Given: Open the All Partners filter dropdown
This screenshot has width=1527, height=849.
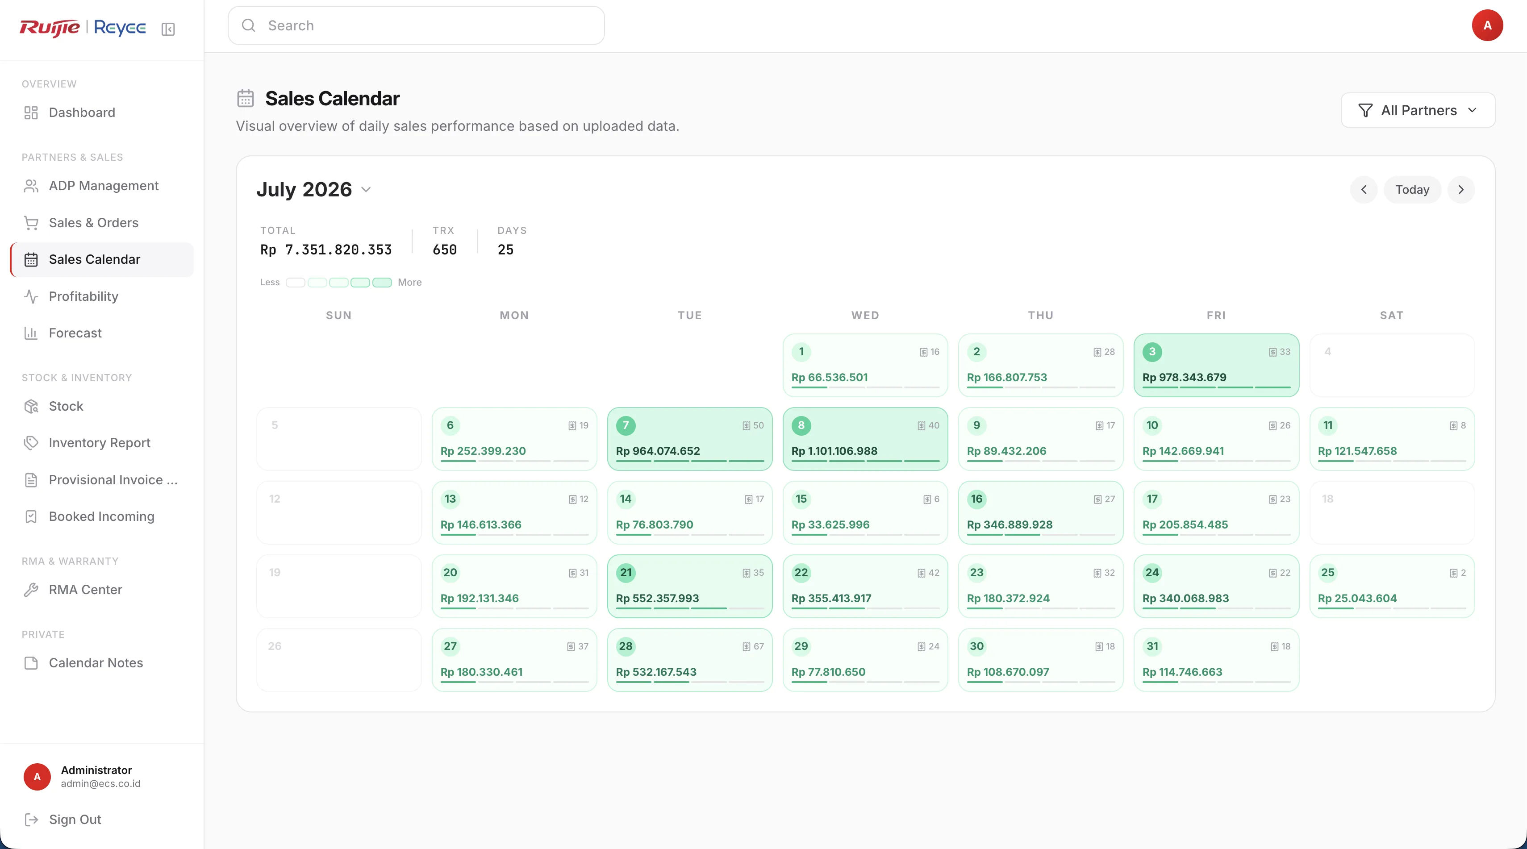Looking at the screenshot, I should (1418, 110).
